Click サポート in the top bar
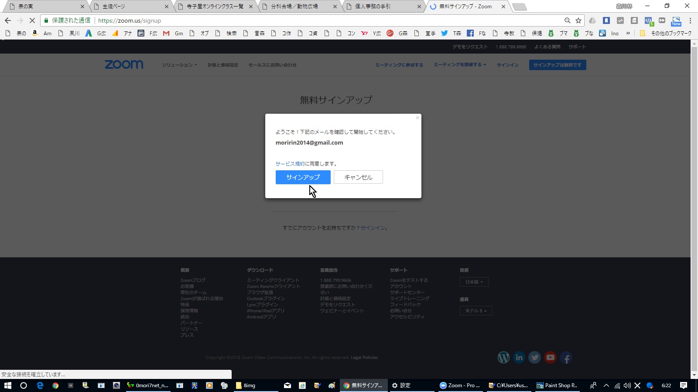 coord(577,47)
